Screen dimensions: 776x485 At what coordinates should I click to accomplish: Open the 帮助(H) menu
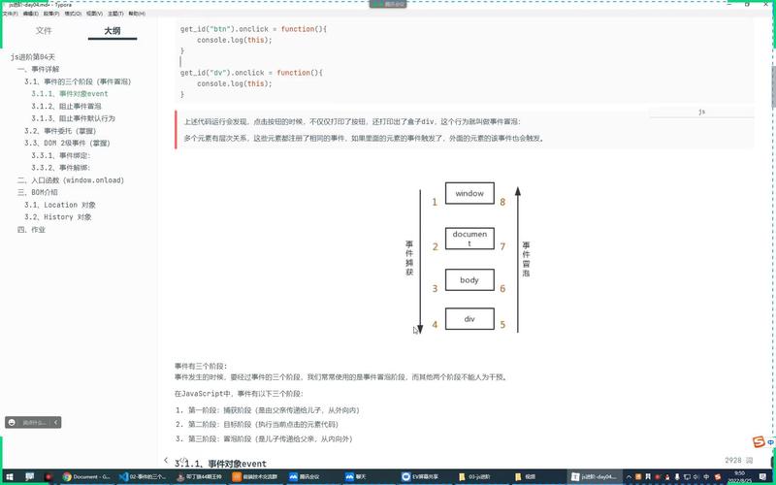point(137,14)
